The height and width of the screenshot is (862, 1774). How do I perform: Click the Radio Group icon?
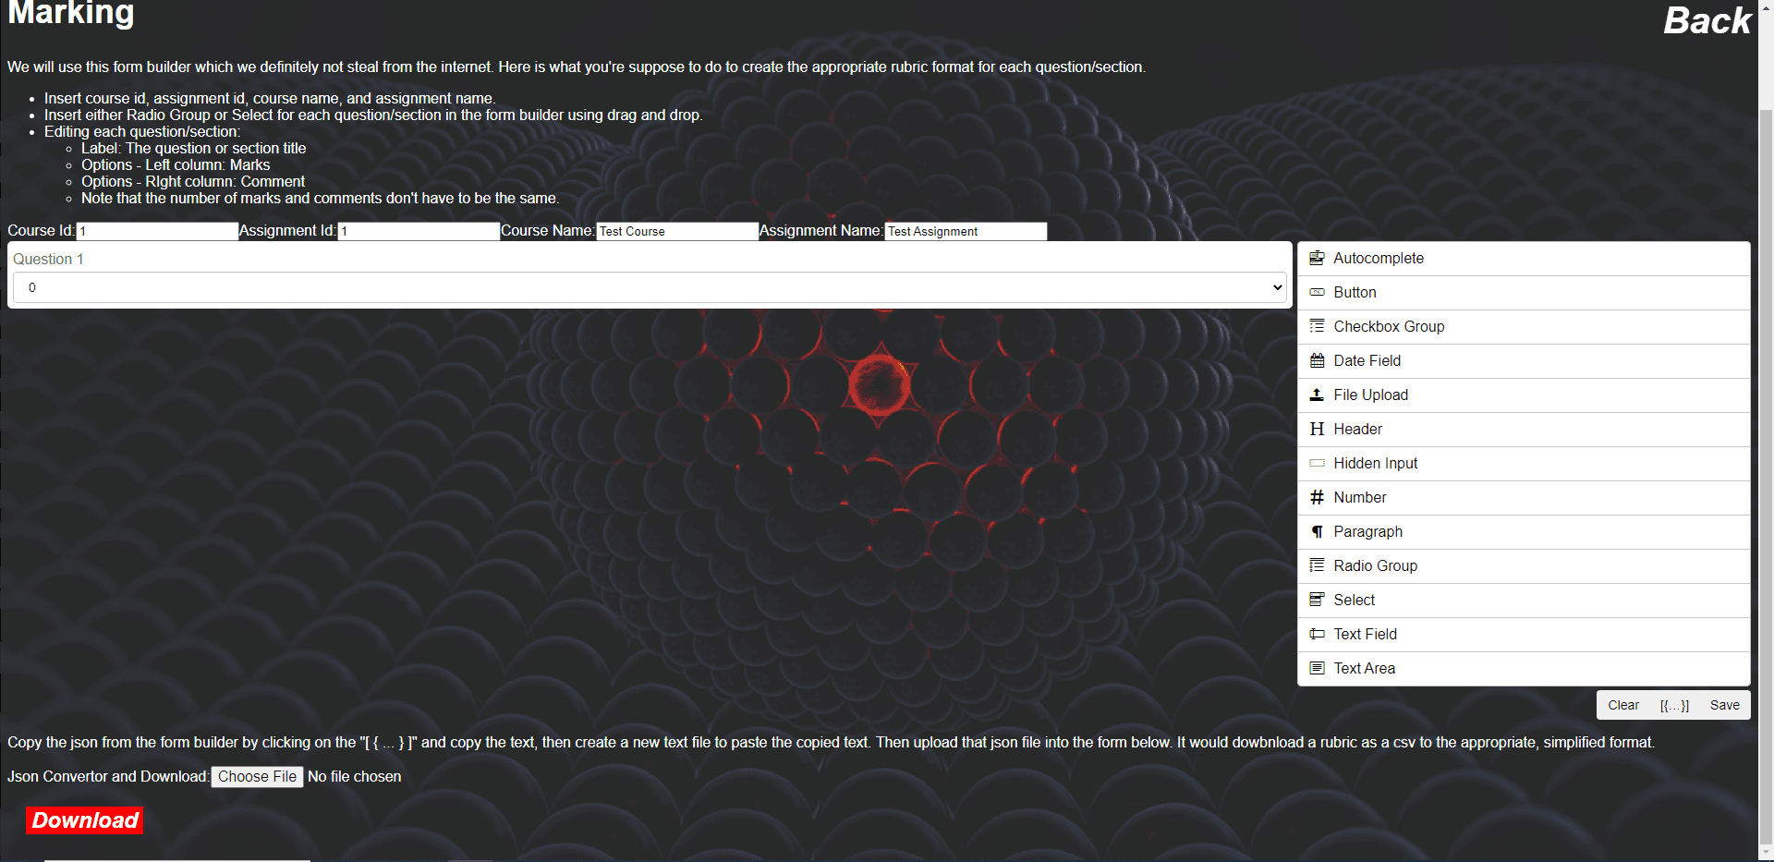[1317, 565]
